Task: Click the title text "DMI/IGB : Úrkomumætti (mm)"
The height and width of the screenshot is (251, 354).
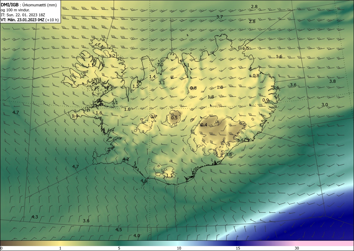Action: (x=29, y=5)
